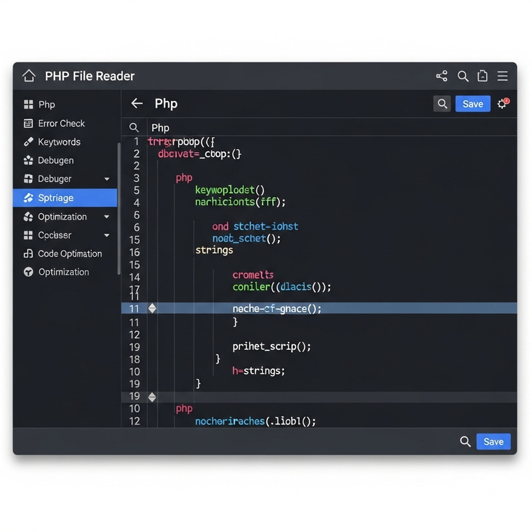Click the Save button at the top

point(472,104)
